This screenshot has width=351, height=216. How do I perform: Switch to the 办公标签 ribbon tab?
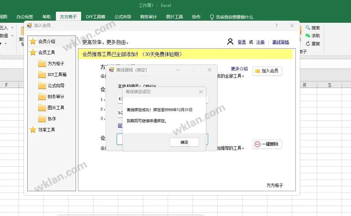(25, 17)
